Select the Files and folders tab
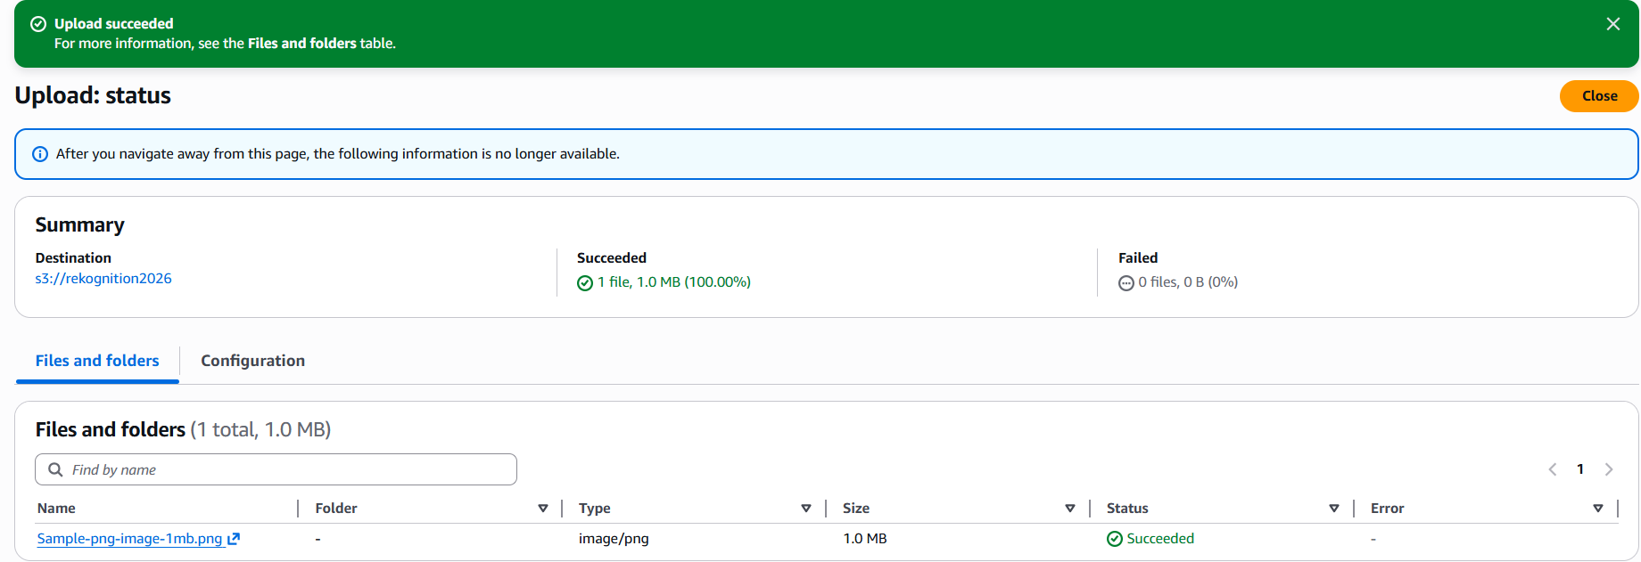The image size is (1641, 562). click(97, 361)
